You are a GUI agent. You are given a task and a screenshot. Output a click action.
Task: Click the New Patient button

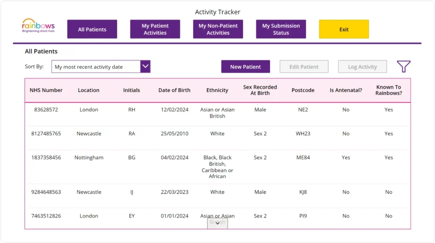(246, 67)
